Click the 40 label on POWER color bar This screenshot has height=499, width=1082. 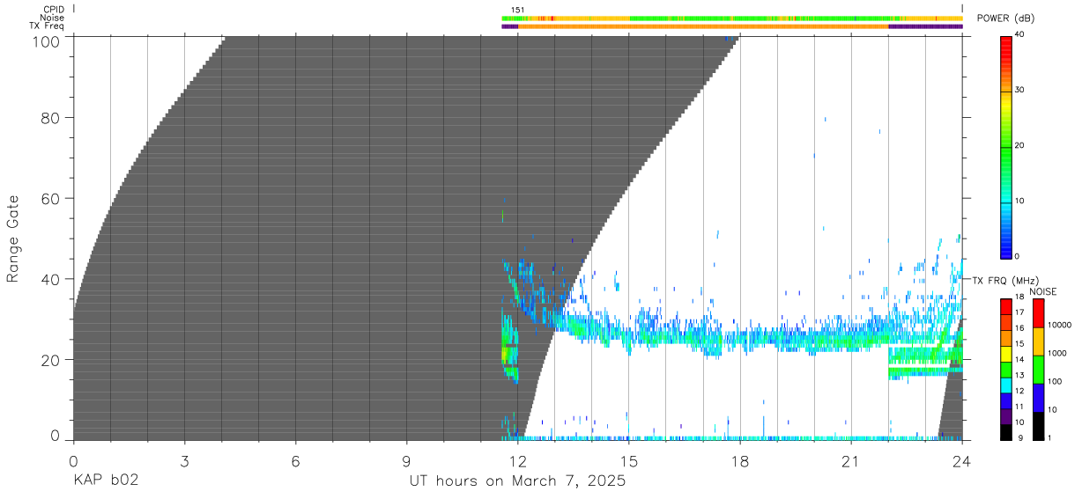click(1021, 35)
